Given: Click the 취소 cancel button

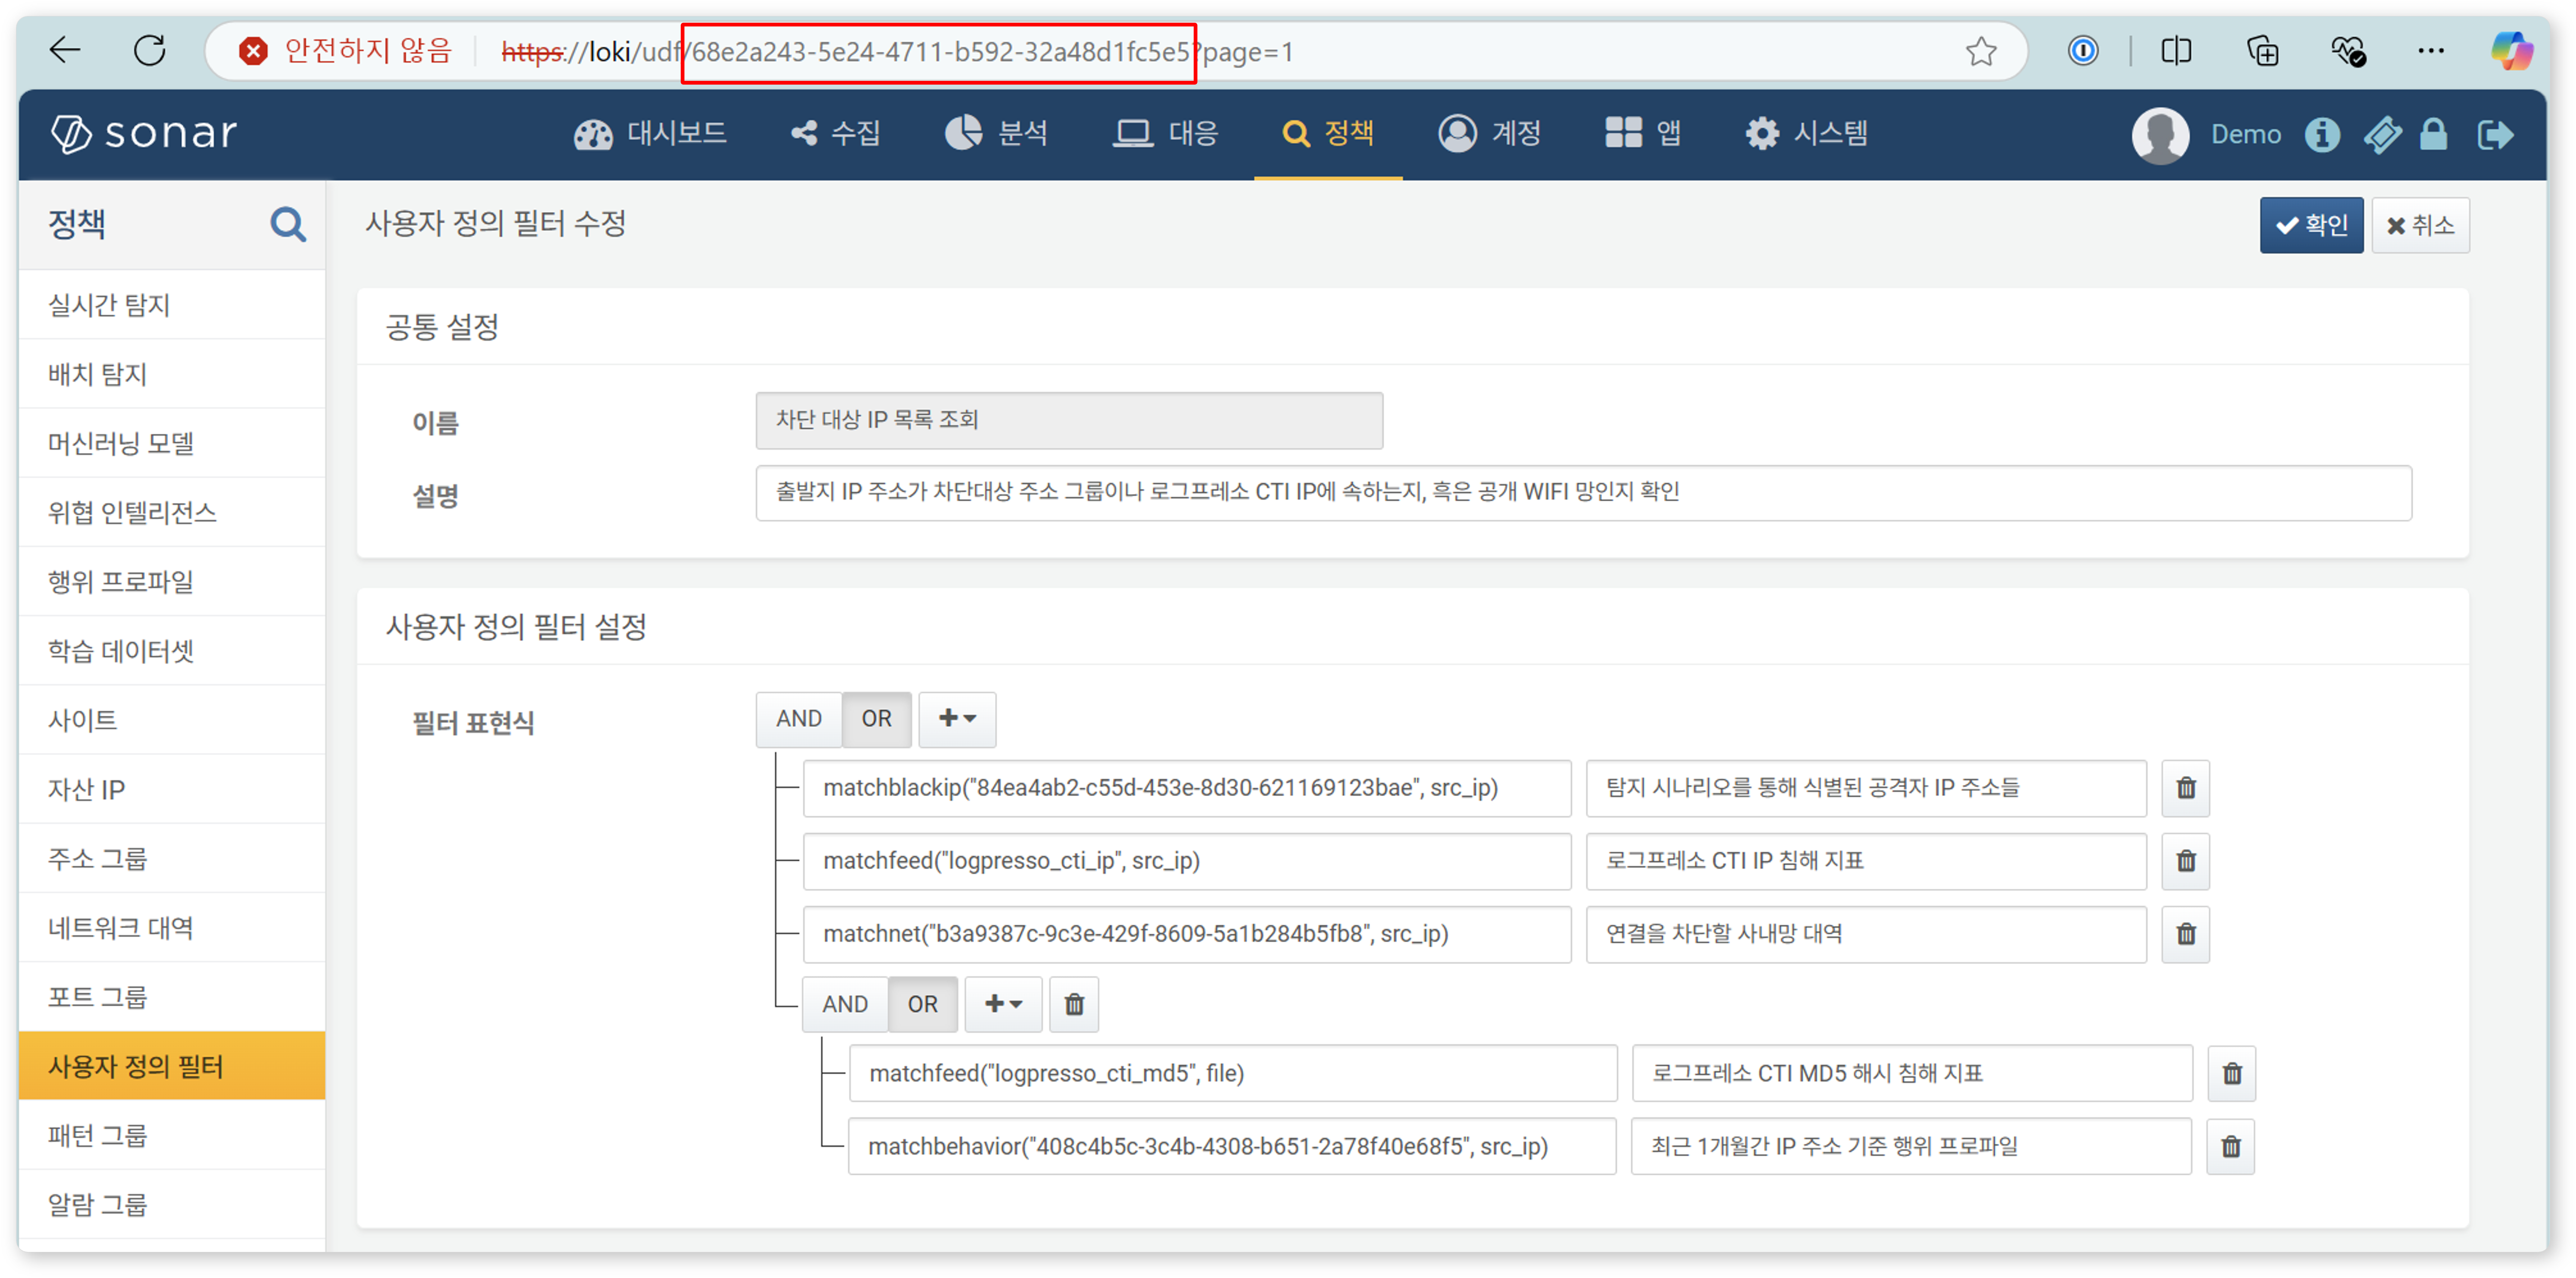Looking at the screenshot, I should pyautogui.click(x=2420, y=225).
